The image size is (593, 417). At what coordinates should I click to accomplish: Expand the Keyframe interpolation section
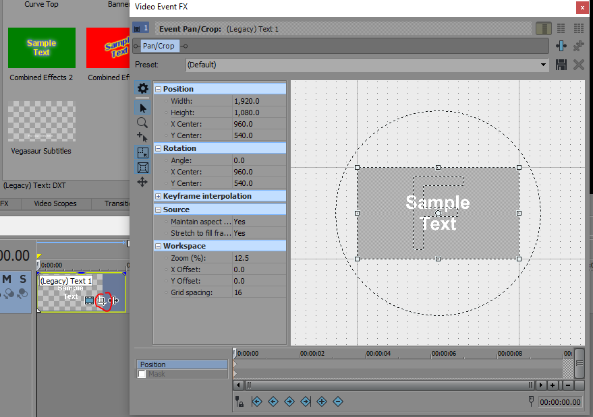[x=158, y=196]
